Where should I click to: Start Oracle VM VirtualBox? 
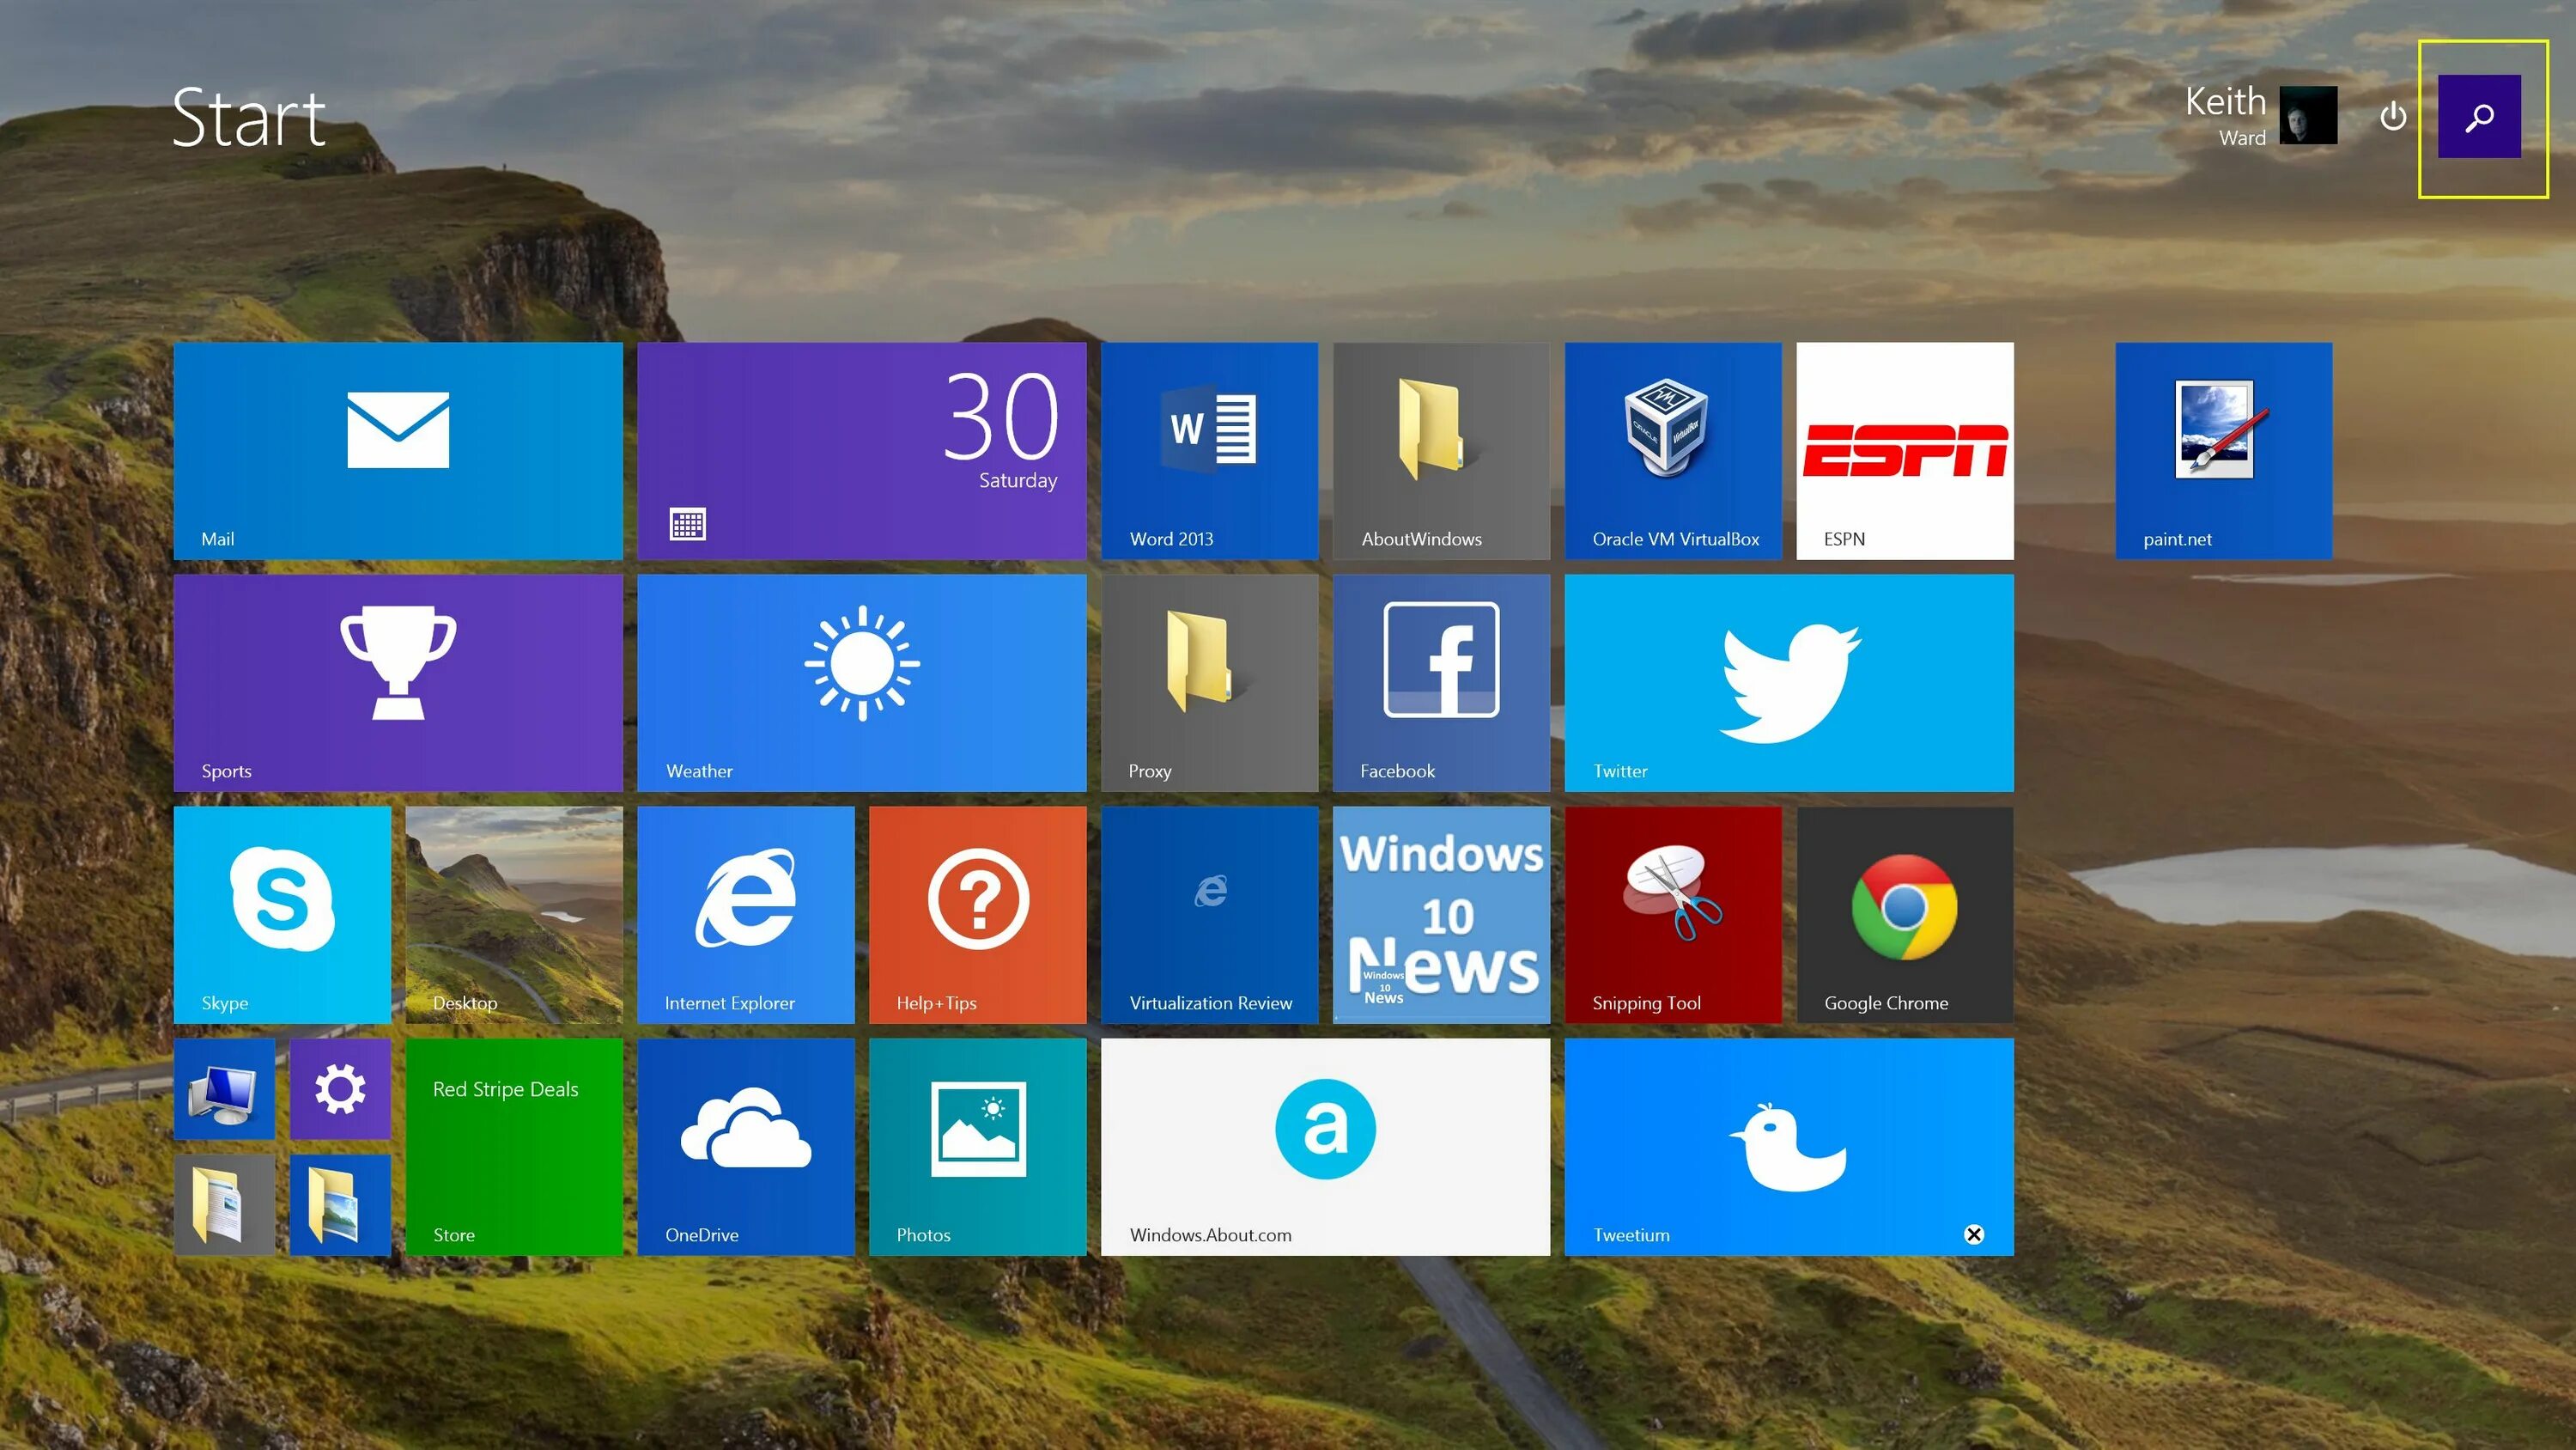point(1672,450)
